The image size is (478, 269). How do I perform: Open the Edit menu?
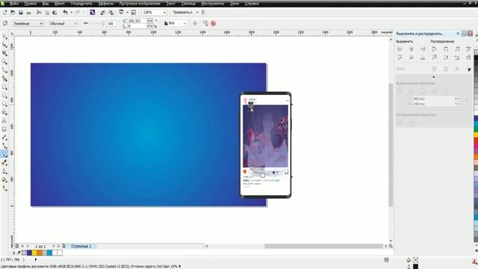[30, 4]
